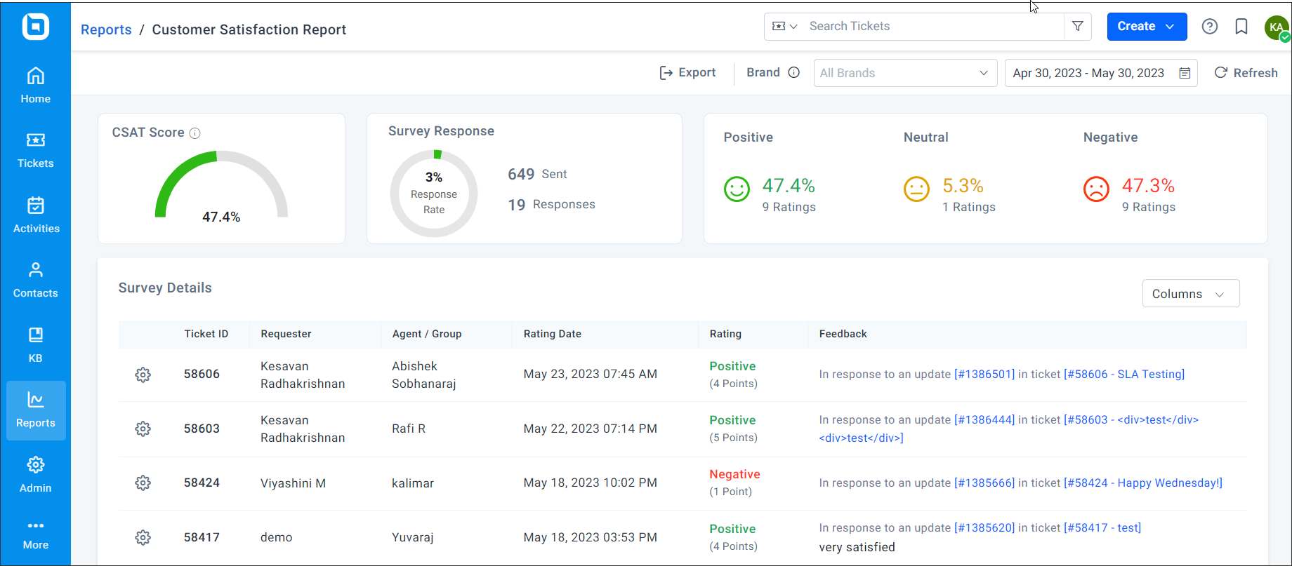This screenshot has height=566, width=1292.
Task: Open the Home section in sidebar
Action: 35,86
